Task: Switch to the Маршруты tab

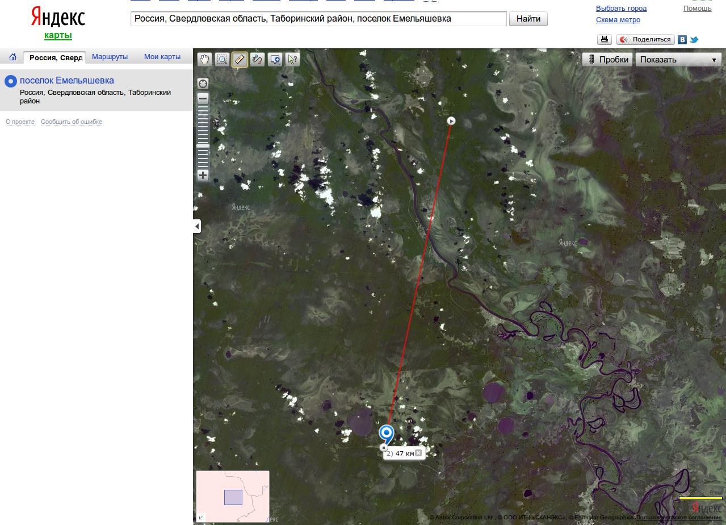Action: click(110, 57)
